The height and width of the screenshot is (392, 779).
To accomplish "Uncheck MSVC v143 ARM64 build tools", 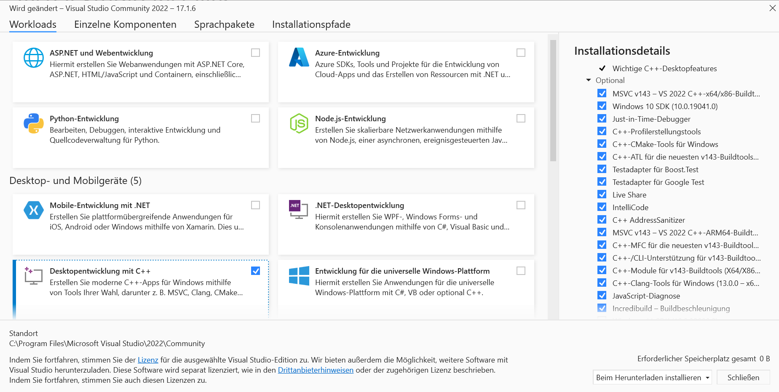I will [602, 232].
